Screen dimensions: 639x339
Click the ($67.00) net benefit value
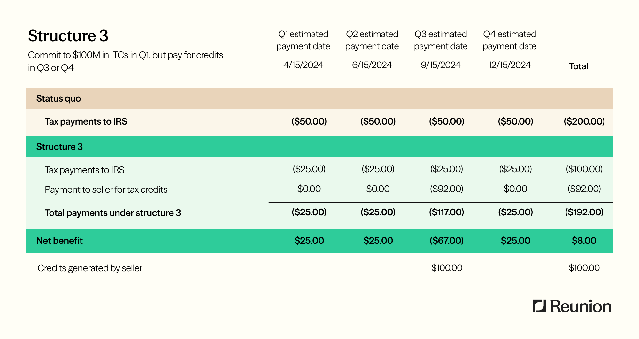446,241
